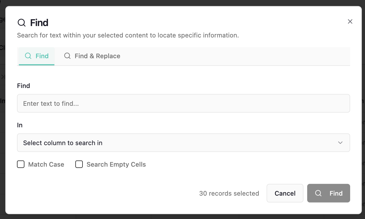
Task: Run the search with the Find button
Action: pyautogui.click(x=329, y=193)
